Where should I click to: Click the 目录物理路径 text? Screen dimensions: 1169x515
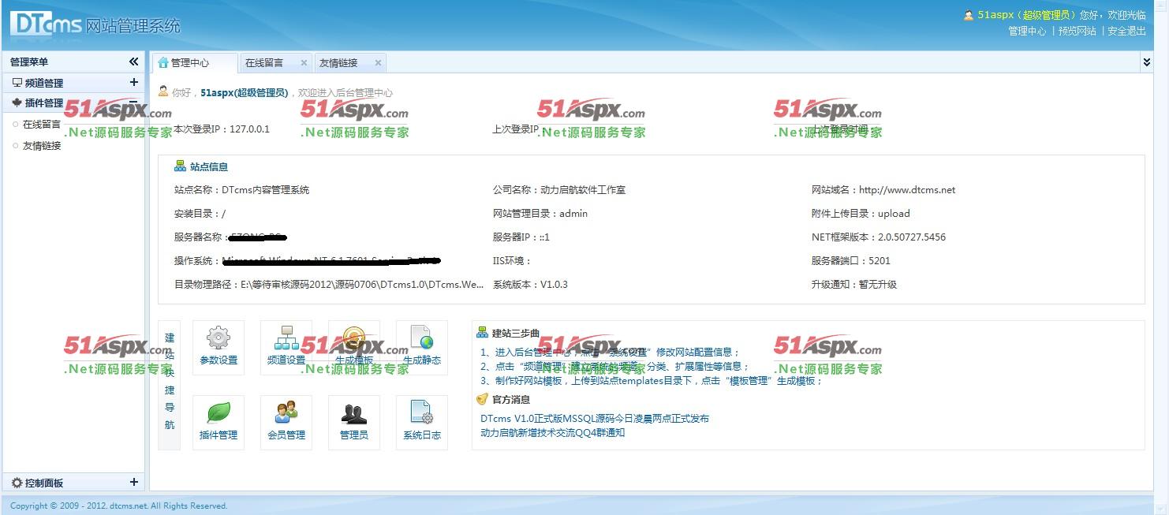tap(330, 285)
